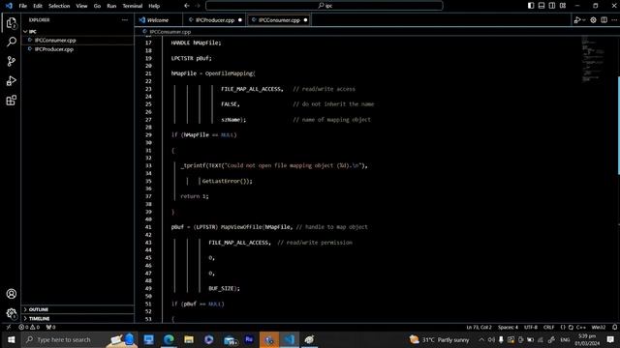This screenshot has width=620, height=348.
Task: Click the braces icon in status bar
Action: coord(563,327)
